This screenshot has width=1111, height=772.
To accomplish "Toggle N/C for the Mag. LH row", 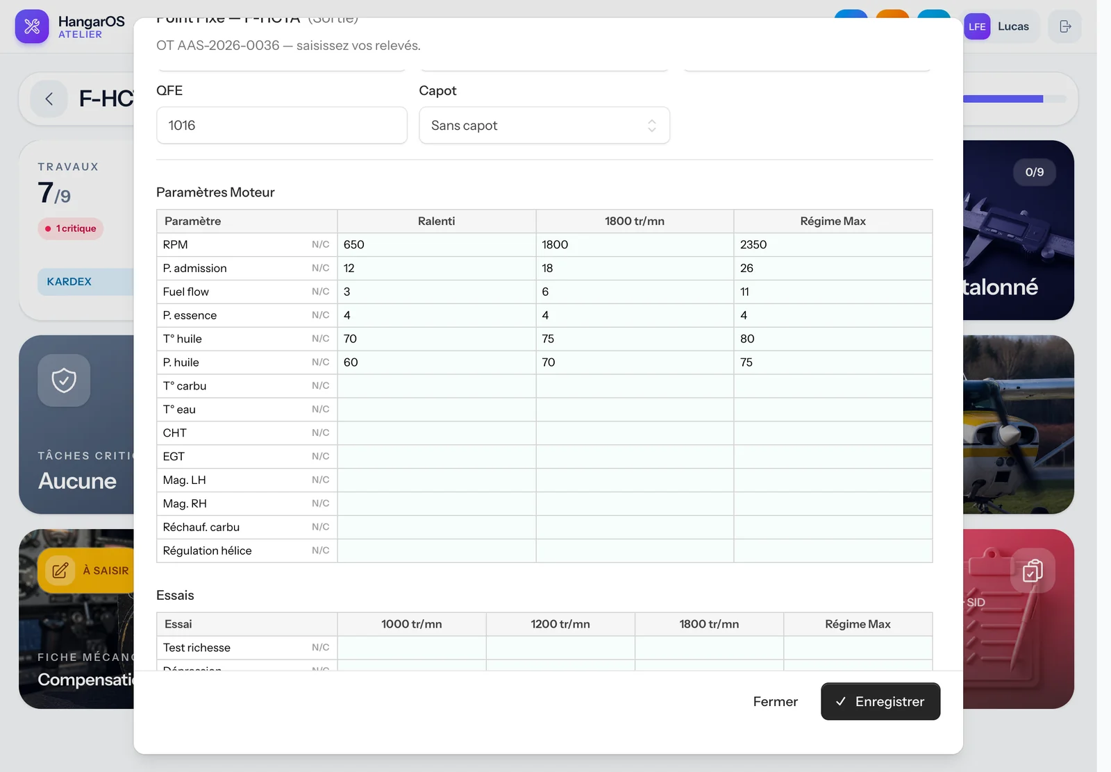I will pos(320,480).
